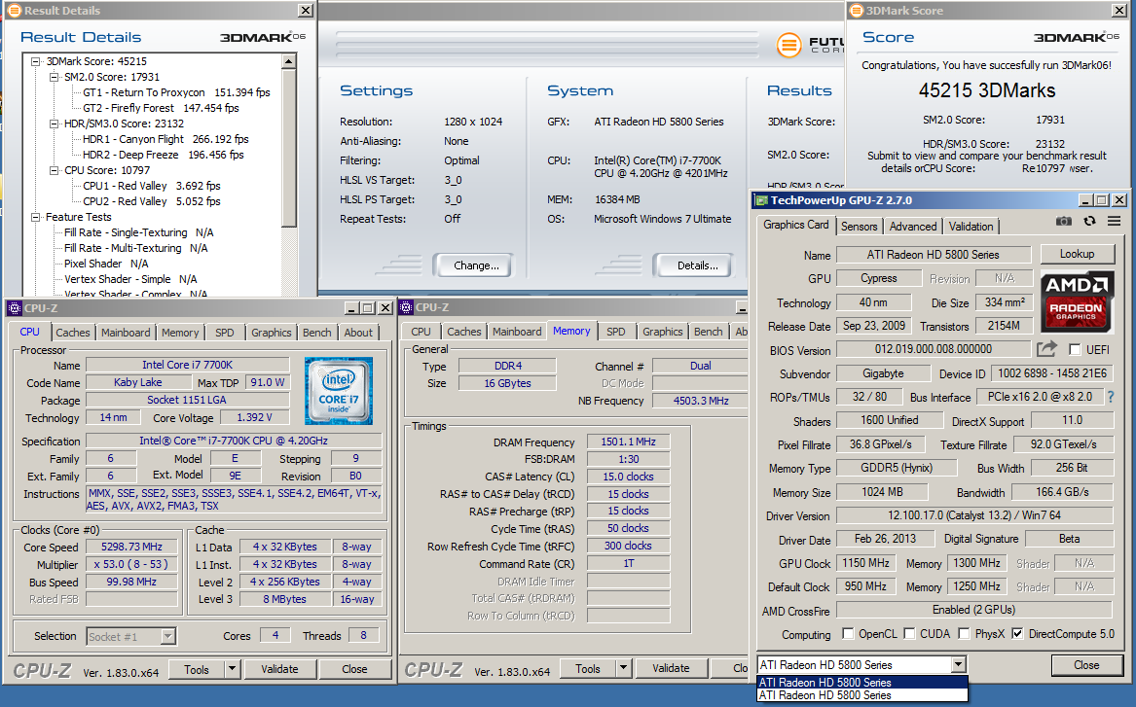Click Validate in left CPU-Z window
Viewport: 1136px width, 707px height.
pyautogui.click(x=279, y=669)
